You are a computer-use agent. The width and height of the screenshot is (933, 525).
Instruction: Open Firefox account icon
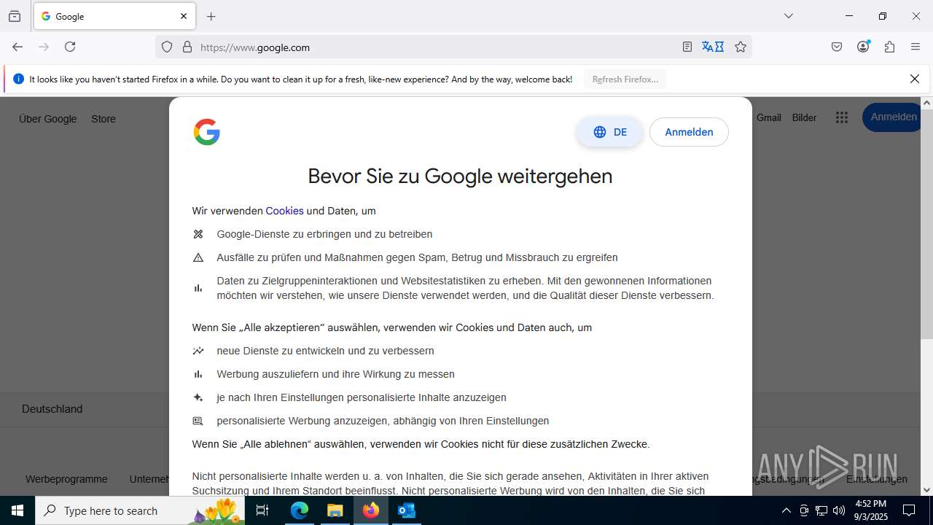click(863, 47)
